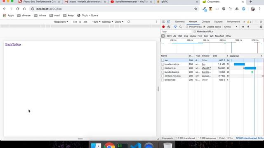Image resolution: width=264 pixels, height=148 pixels.
Task: Switch to the Performance tab
Action: tap(233, 22)
